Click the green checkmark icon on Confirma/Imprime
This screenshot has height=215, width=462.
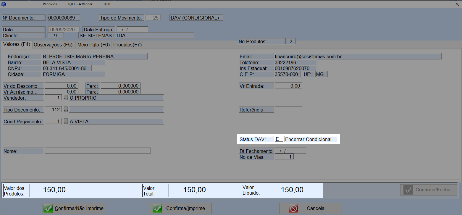157,208
